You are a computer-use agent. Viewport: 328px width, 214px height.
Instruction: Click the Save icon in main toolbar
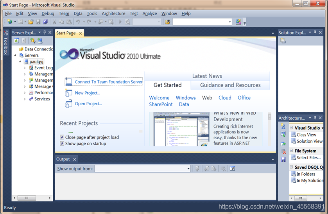(38, 22)
